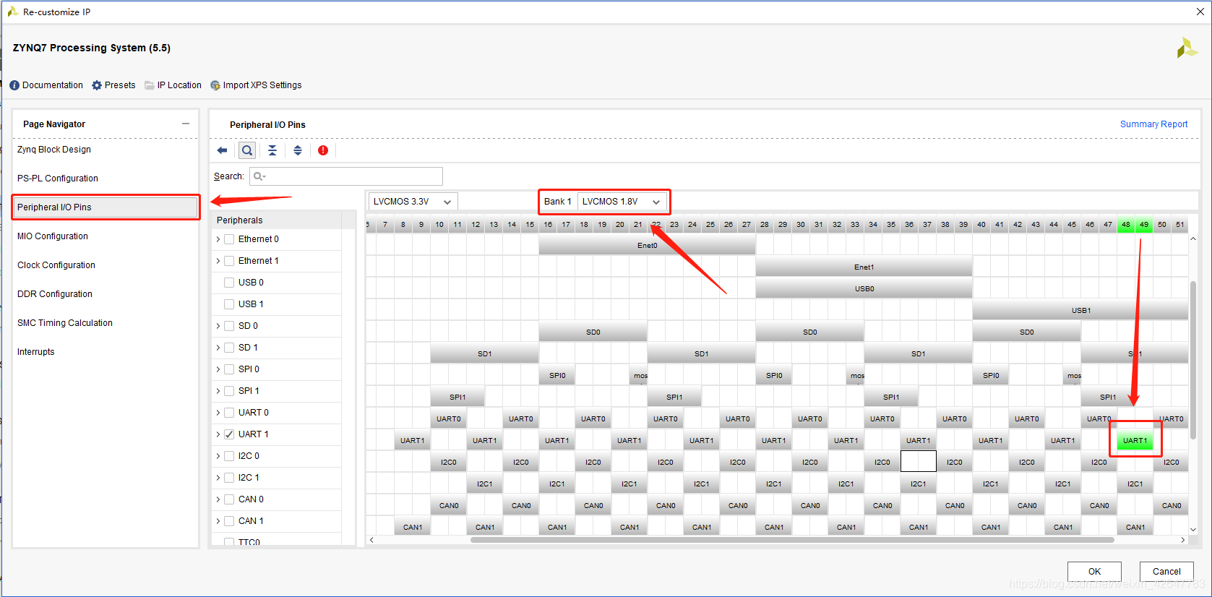Enable the SPI 0 checkbox

coord(229,369)
